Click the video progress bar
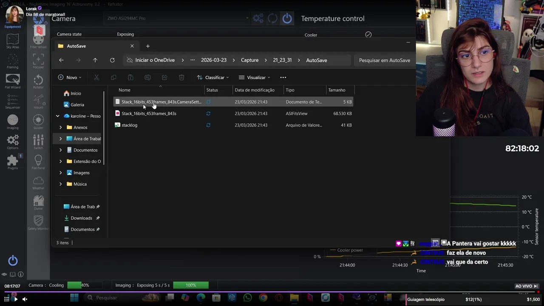Screen dimensions: 544x306 tap(272, 292)
